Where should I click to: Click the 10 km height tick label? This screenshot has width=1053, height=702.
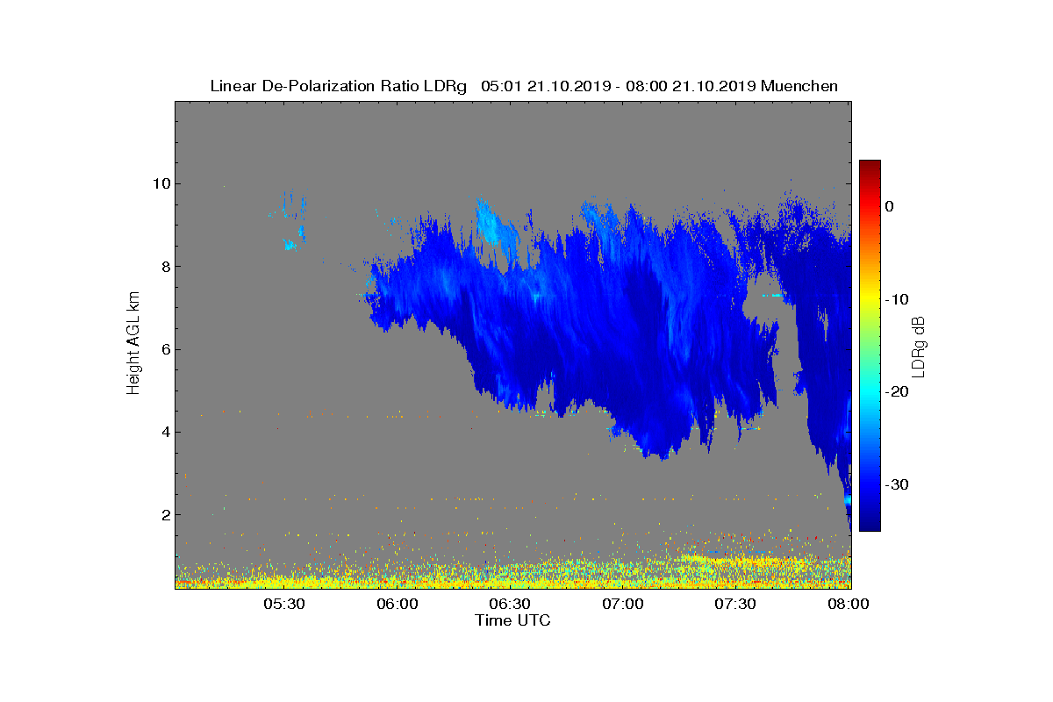click(161, 184)
